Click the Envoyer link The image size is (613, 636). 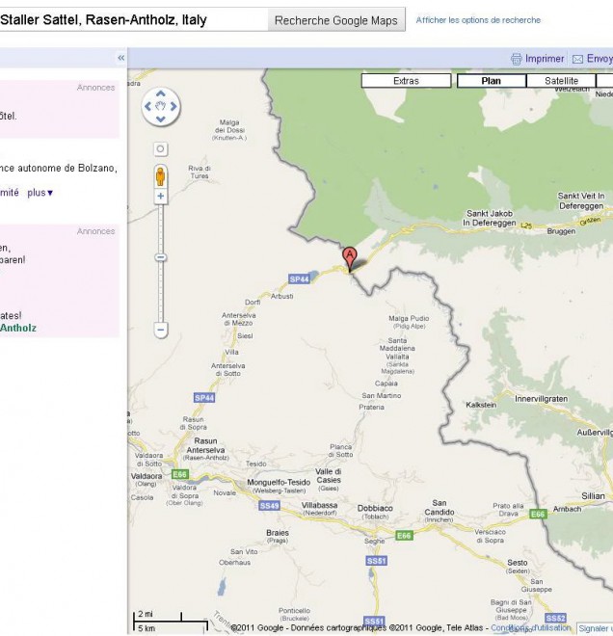click(600, 59)
